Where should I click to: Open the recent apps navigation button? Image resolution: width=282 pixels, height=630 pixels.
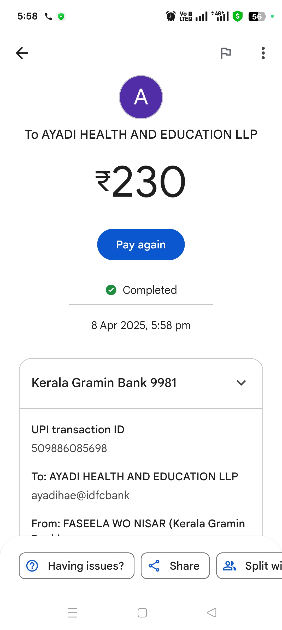click(x=72, y=613)
